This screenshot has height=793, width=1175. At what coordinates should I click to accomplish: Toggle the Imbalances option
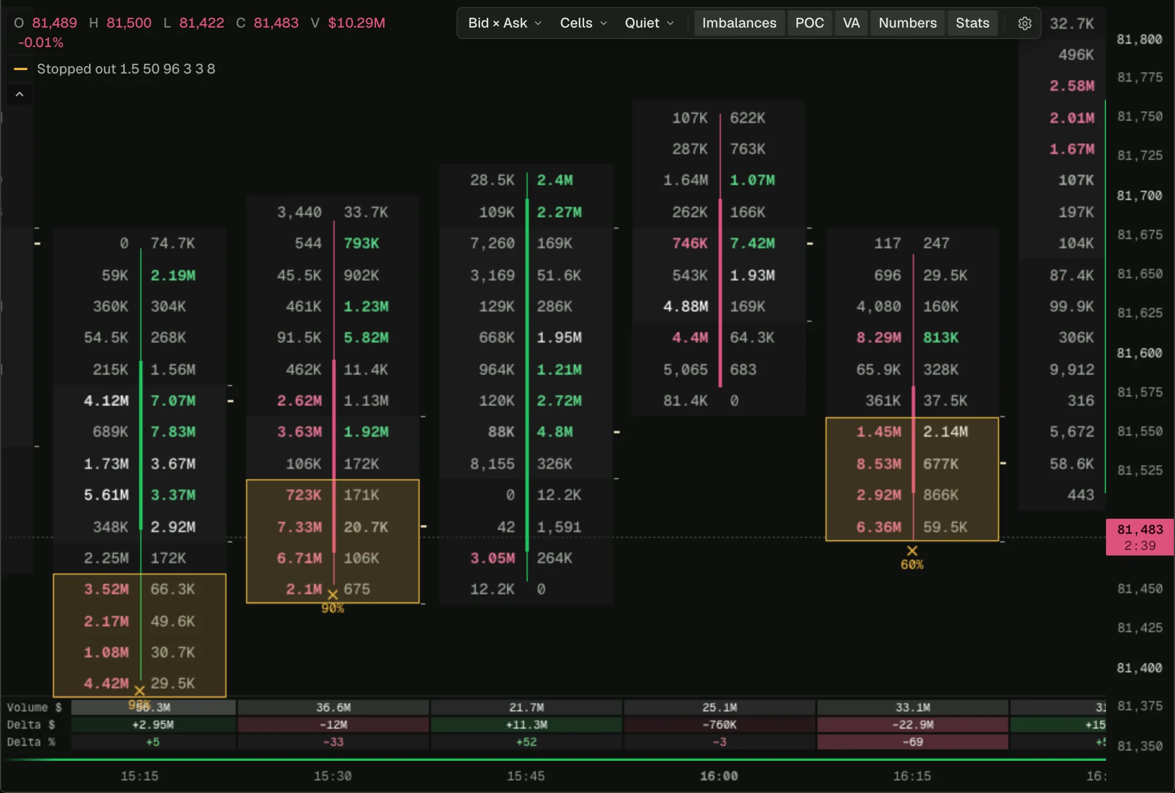pyautogui.click(x=739, y=23)
